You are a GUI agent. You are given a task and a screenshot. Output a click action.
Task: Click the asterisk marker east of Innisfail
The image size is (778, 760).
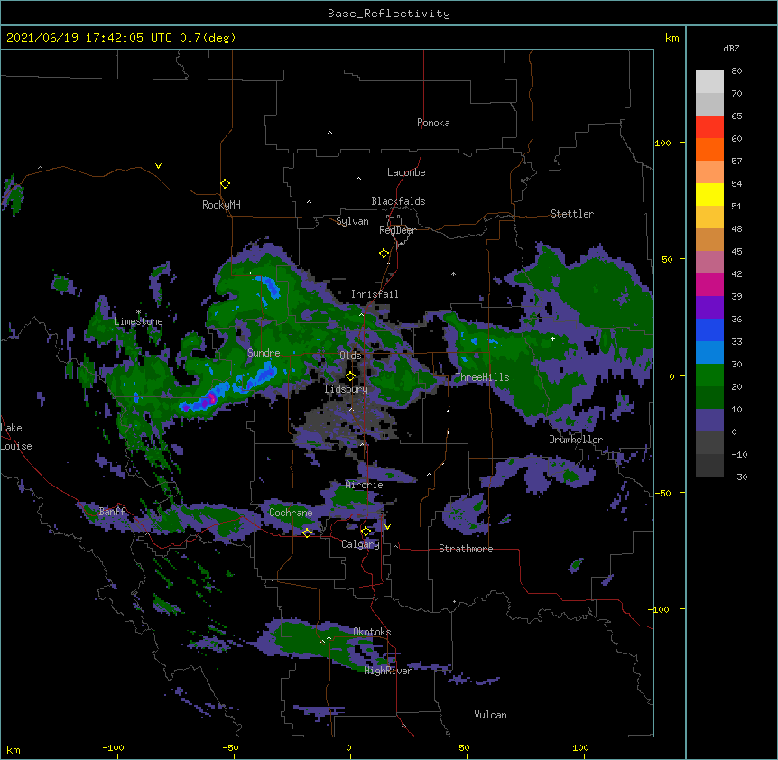click(453, 273)
